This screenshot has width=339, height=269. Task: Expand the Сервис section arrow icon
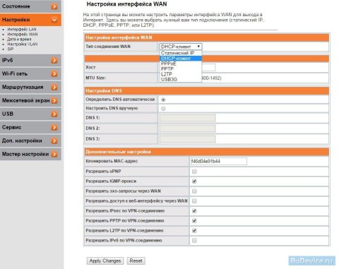(54, 127)
